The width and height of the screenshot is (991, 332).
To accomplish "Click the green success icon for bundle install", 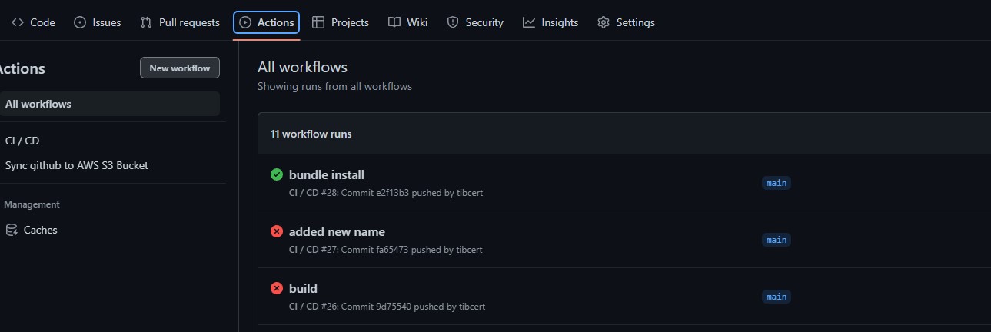I will pos(277,175).
